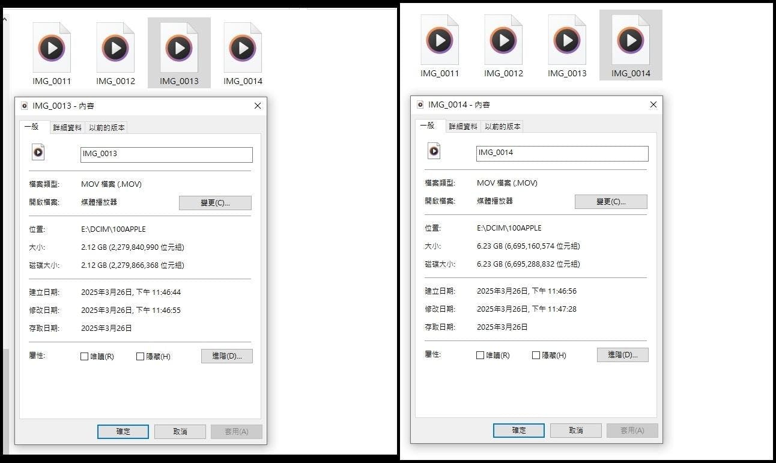
Task: Click size value 6.23 GB (6,695,160,574 位元組)
Action: click(x=529, y=246)
